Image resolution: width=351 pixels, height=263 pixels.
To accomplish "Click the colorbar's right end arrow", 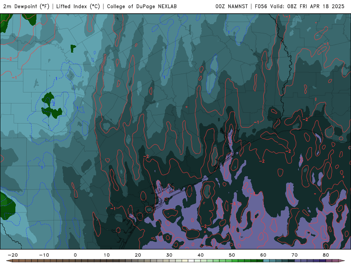I will coord(342,261).
